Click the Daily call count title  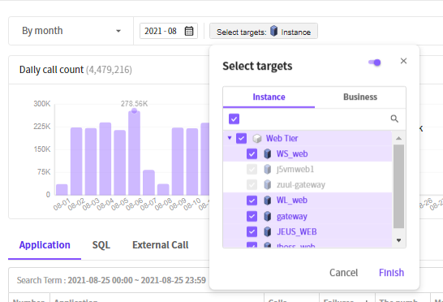[51, 70]
